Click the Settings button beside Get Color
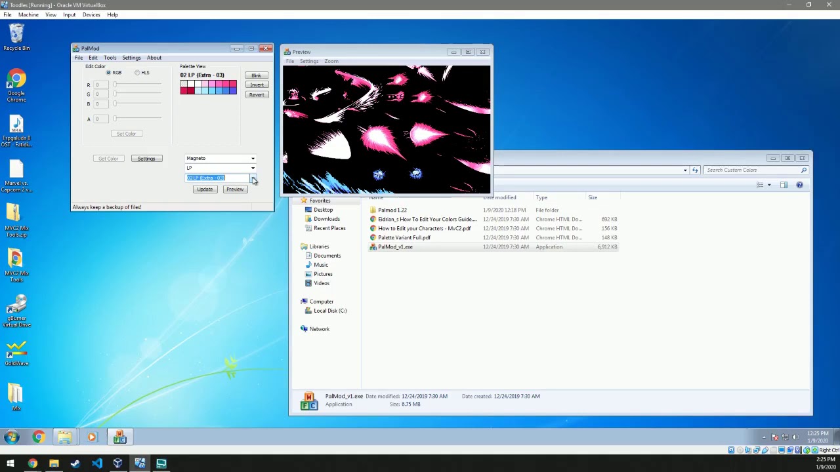Screen dimensions: 840x472 [146, 159]
